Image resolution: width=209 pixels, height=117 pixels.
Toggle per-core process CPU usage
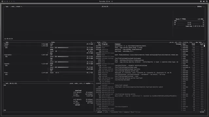click(x=178, y=42)
